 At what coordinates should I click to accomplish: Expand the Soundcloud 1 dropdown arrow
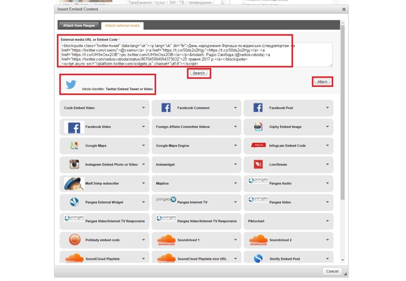pos(235,240)
